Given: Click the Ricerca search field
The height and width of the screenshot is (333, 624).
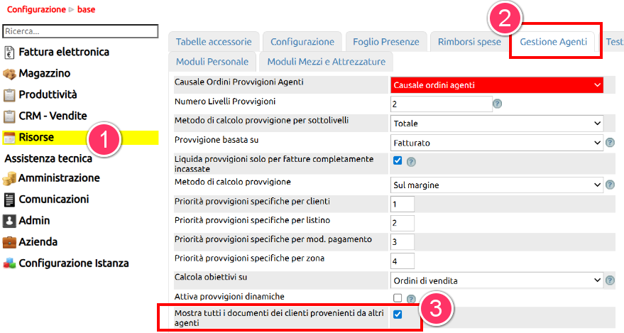Looking at the screenshot, I should [80, 31].
